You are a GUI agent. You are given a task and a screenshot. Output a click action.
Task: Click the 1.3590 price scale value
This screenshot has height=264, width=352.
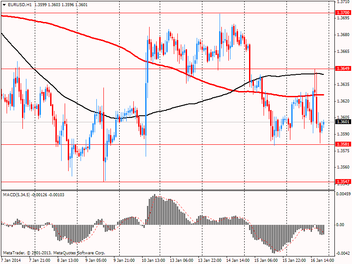(x=344, y=134)
